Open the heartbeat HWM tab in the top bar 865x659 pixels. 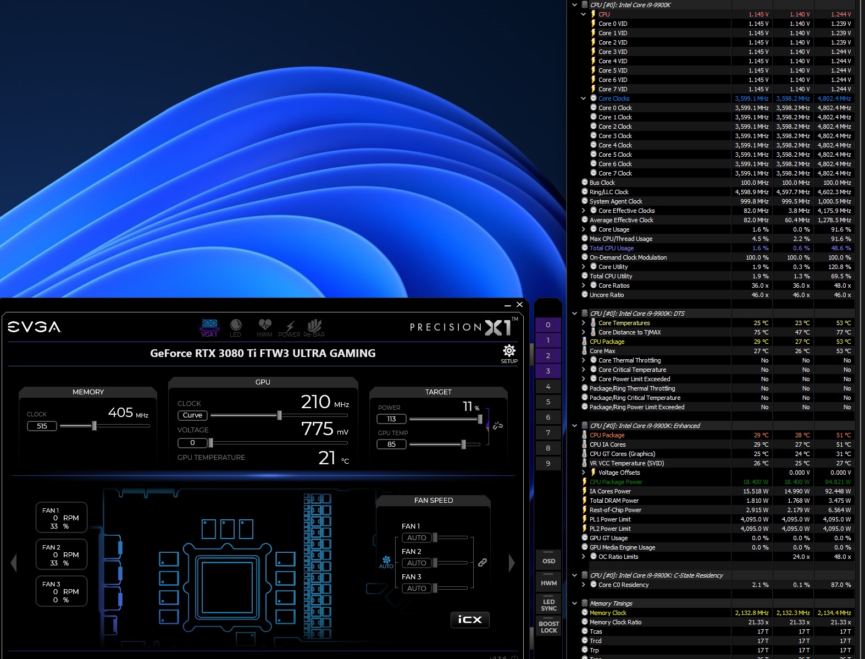click(264, 327)
